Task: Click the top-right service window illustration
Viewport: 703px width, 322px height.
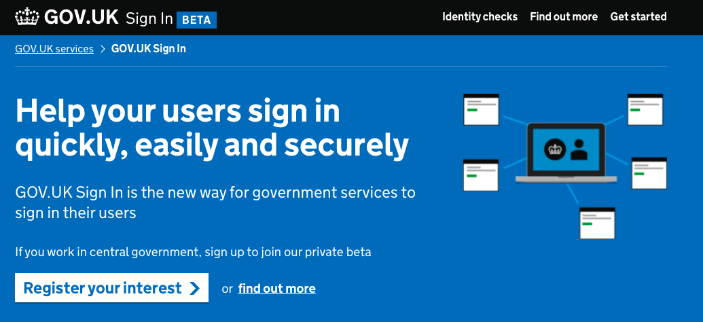Action: point(645,109)
